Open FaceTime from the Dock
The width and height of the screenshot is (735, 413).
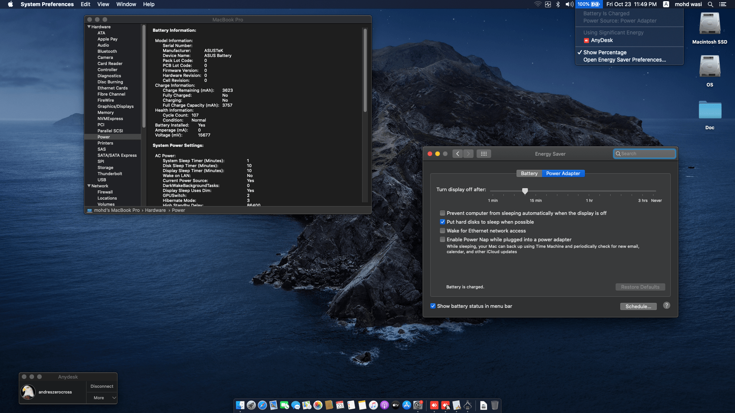click(x=284, y=405)
